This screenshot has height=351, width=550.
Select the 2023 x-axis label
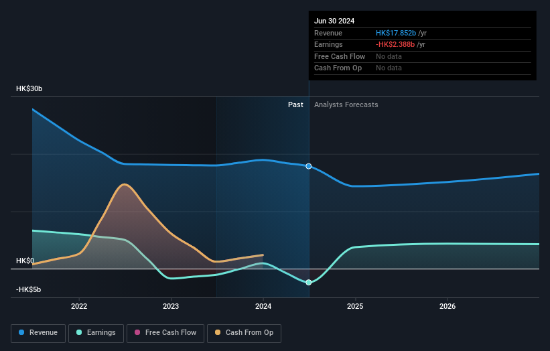point(171,307)
